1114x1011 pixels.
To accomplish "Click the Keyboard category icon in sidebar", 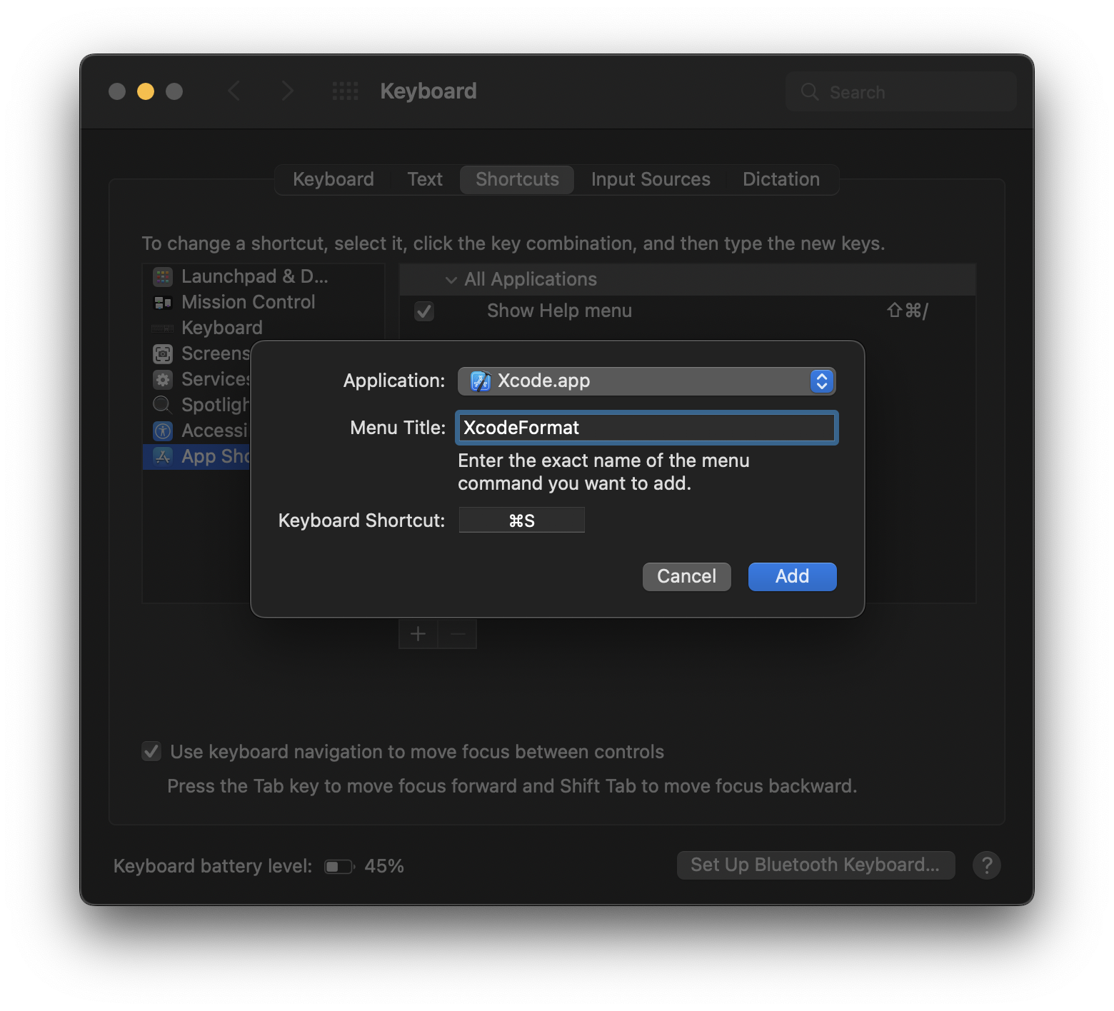I will [x=163, y=328].
